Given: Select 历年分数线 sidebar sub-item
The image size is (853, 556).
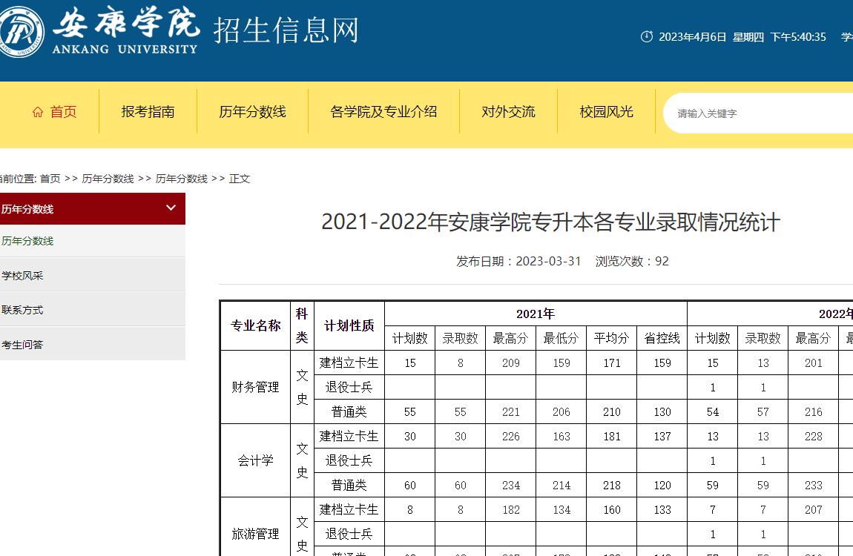Looking at the screenshot, I should point(93,242).
